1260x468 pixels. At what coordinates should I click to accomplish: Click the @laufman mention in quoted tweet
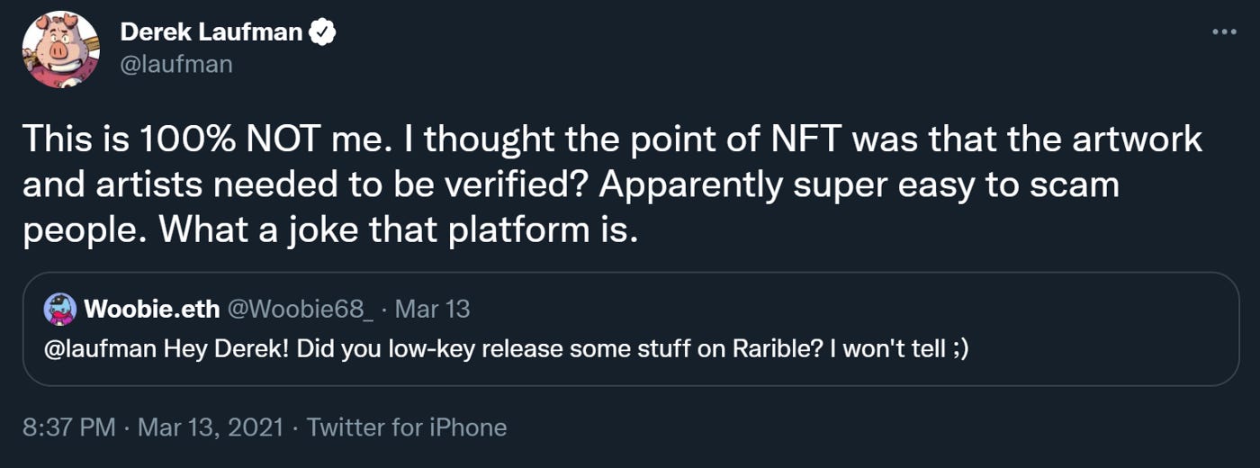(101, 349)
